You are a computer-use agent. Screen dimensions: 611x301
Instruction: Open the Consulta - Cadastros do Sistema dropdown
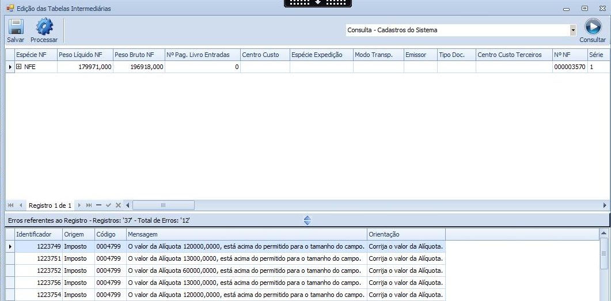[572, 30]
